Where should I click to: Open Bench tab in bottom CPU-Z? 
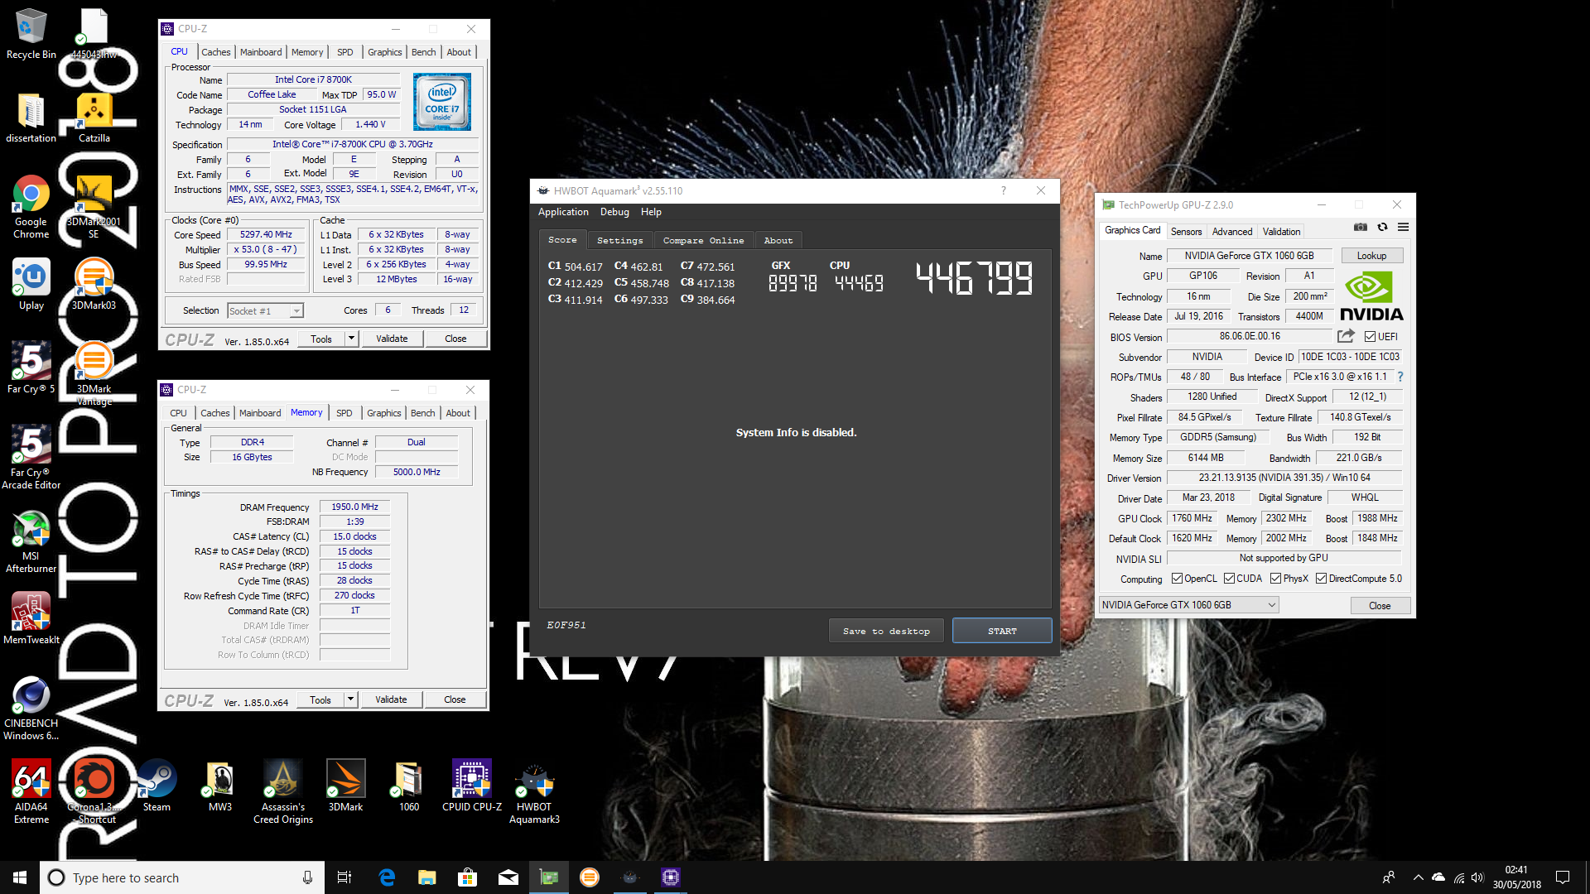click(x=422, y=413)
